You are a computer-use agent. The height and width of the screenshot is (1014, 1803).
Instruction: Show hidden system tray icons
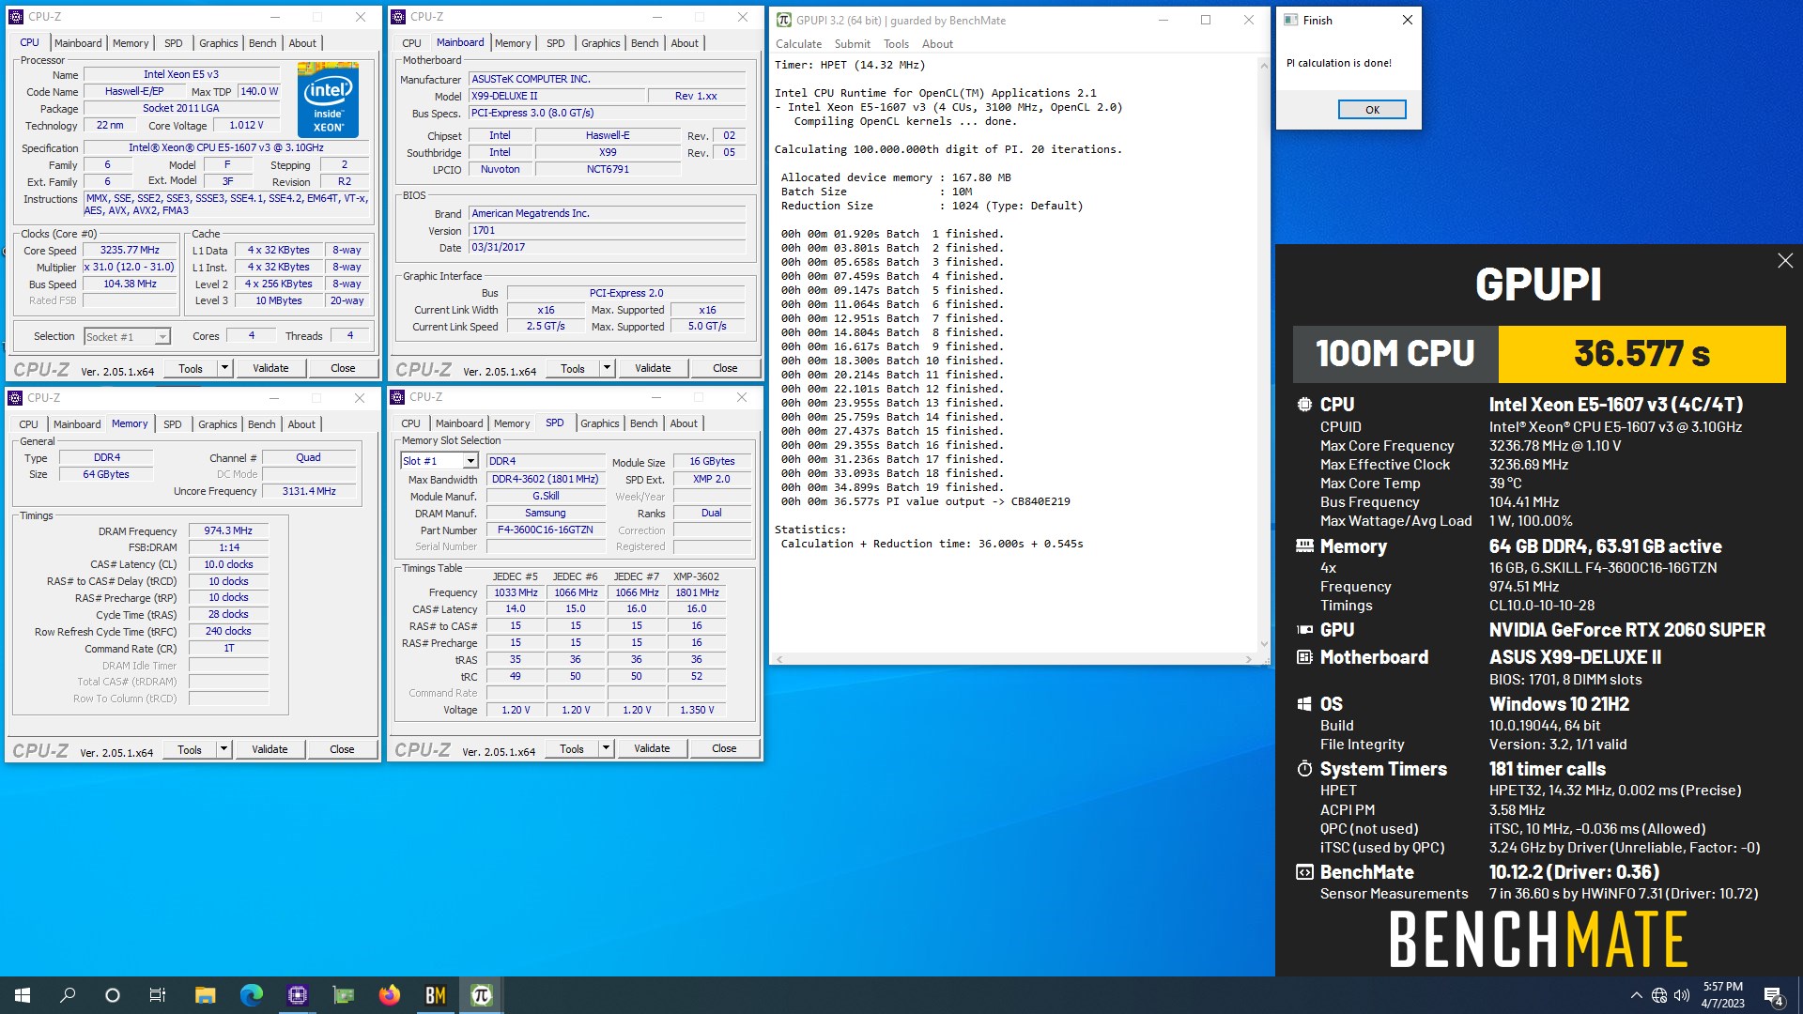click(x=1637, y=995)
